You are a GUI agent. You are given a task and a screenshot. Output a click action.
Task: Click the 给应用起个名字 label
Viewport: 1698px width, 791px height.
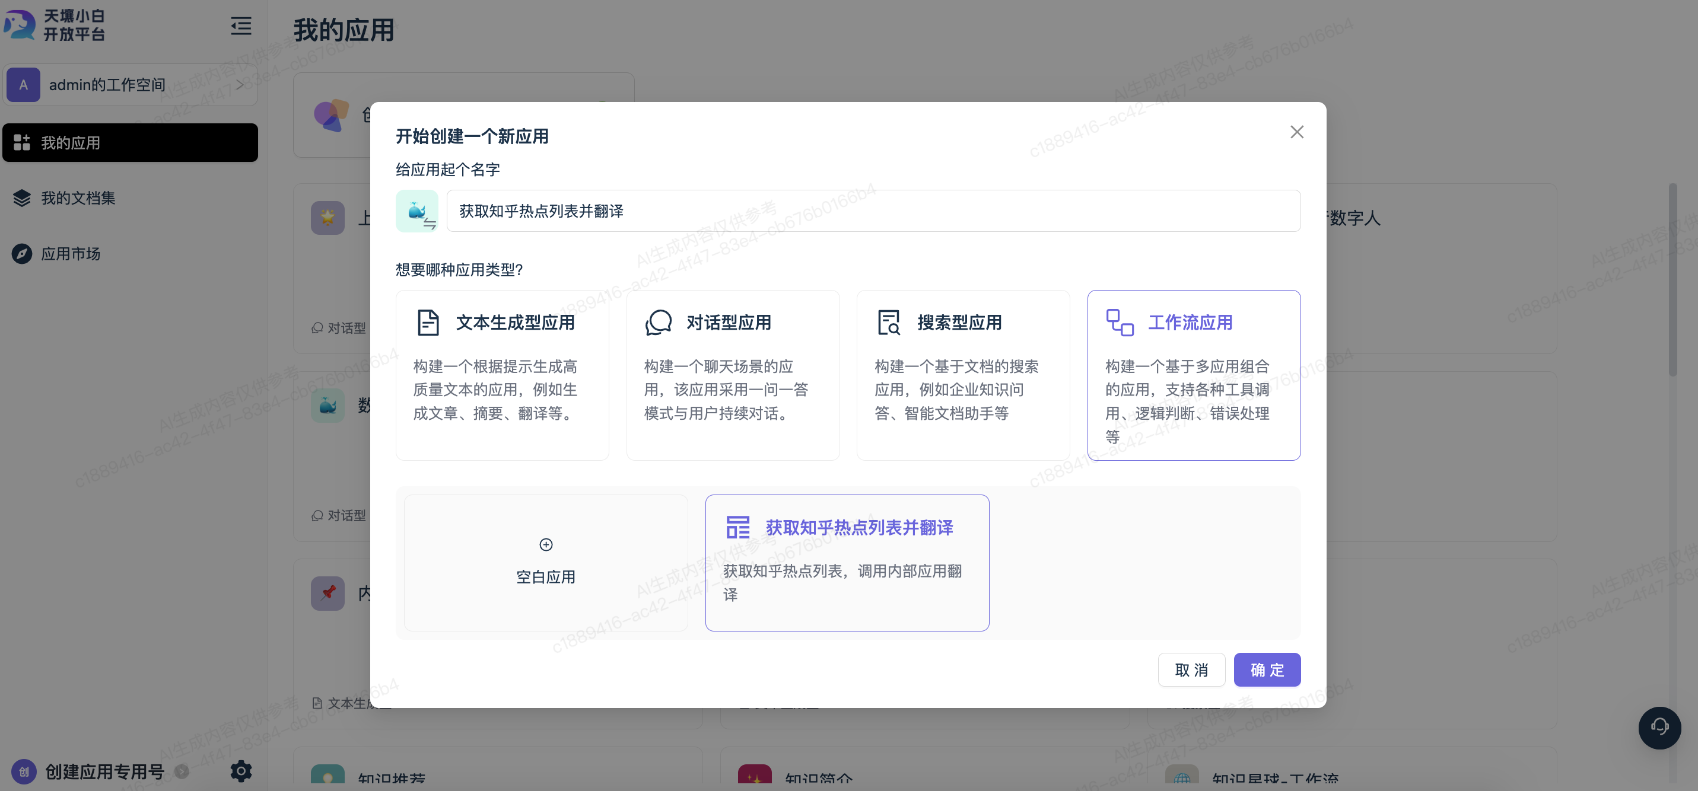pos(447,170)
